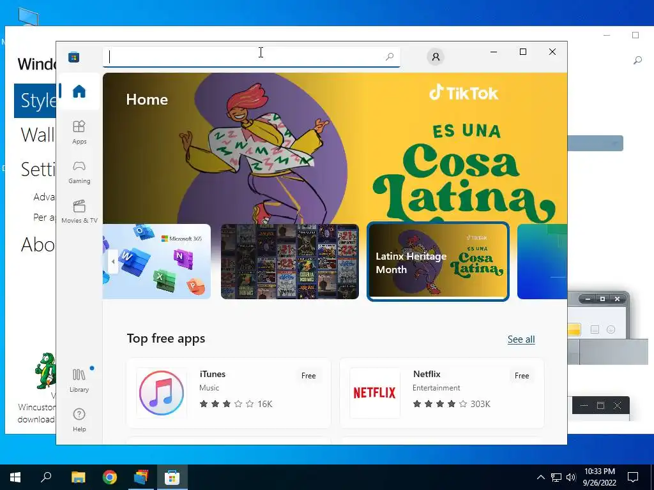The height and width of the screenshot is (490, 654).
Task: Open Help in the Store sidebar
Action: point(79,420)
